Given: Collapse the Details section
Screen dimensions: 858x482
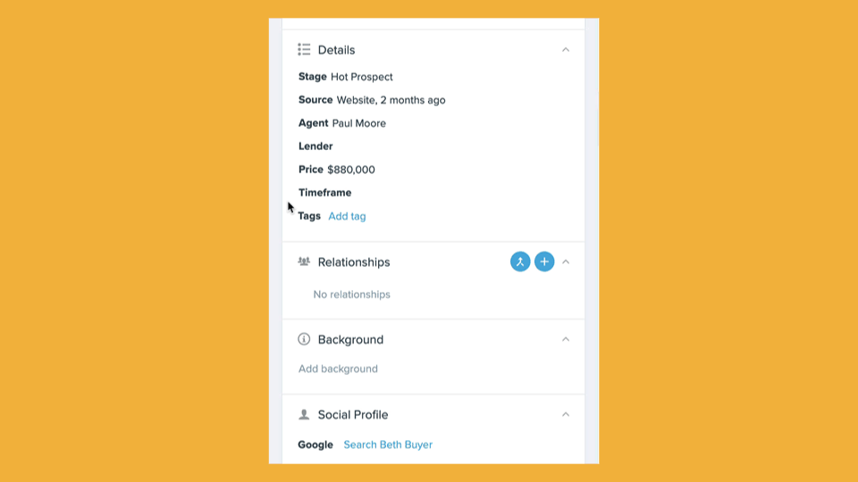Looking at the screenshot, I should (566, 50).
